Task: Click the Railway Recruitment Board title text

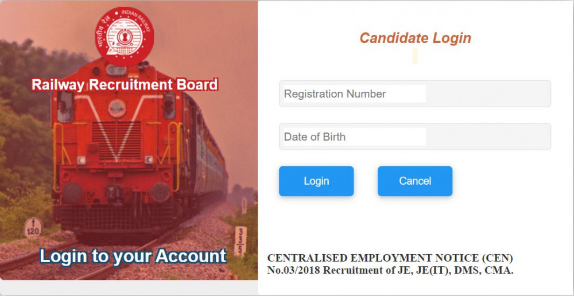Action: [125, 85]
